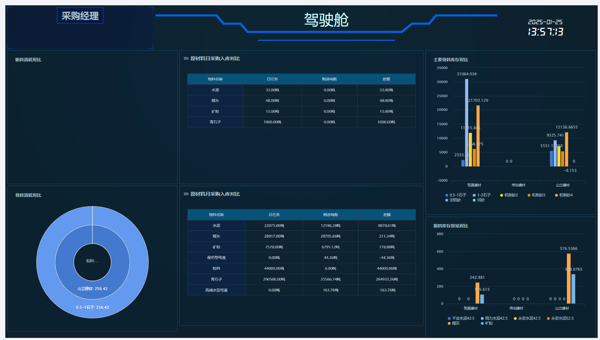Click the 汝阳砂 legend marker icon
Image resolution: width=600 pixels, height=340 pixels.
point(447,200)
